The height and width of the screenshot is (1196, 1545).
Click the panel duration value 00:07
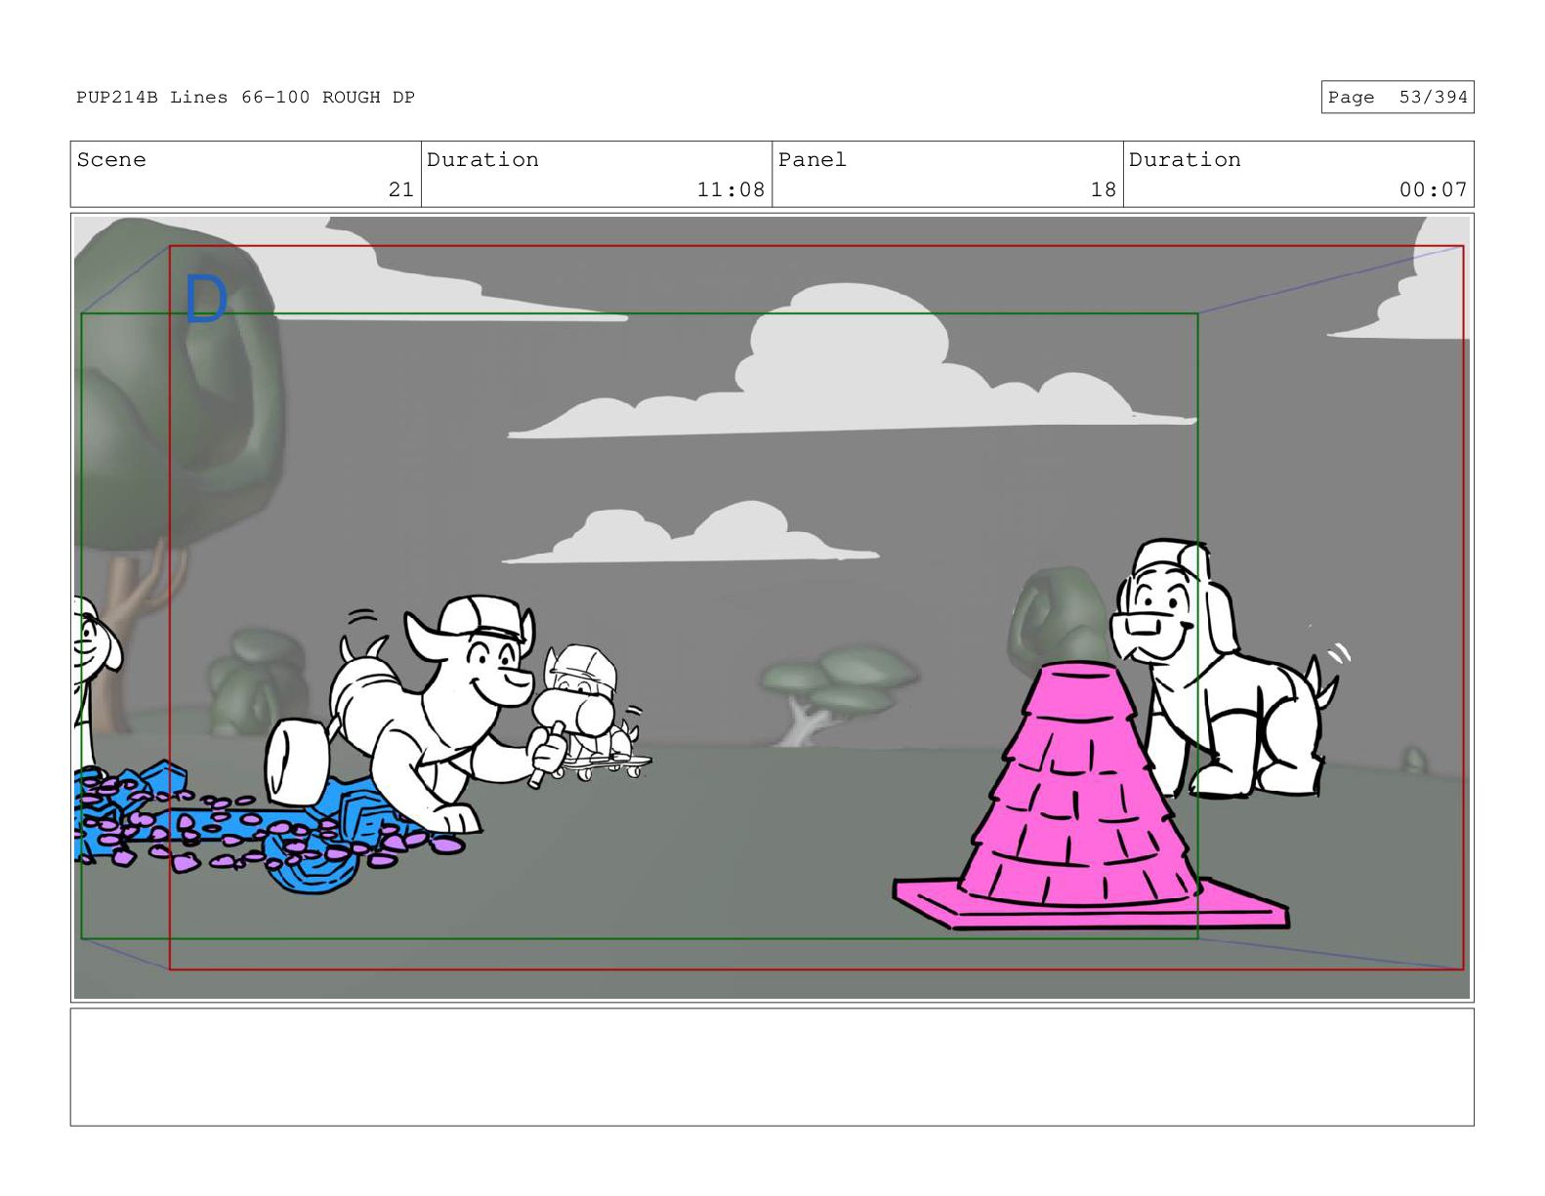pyautogui.click(x=1433, y=189)
